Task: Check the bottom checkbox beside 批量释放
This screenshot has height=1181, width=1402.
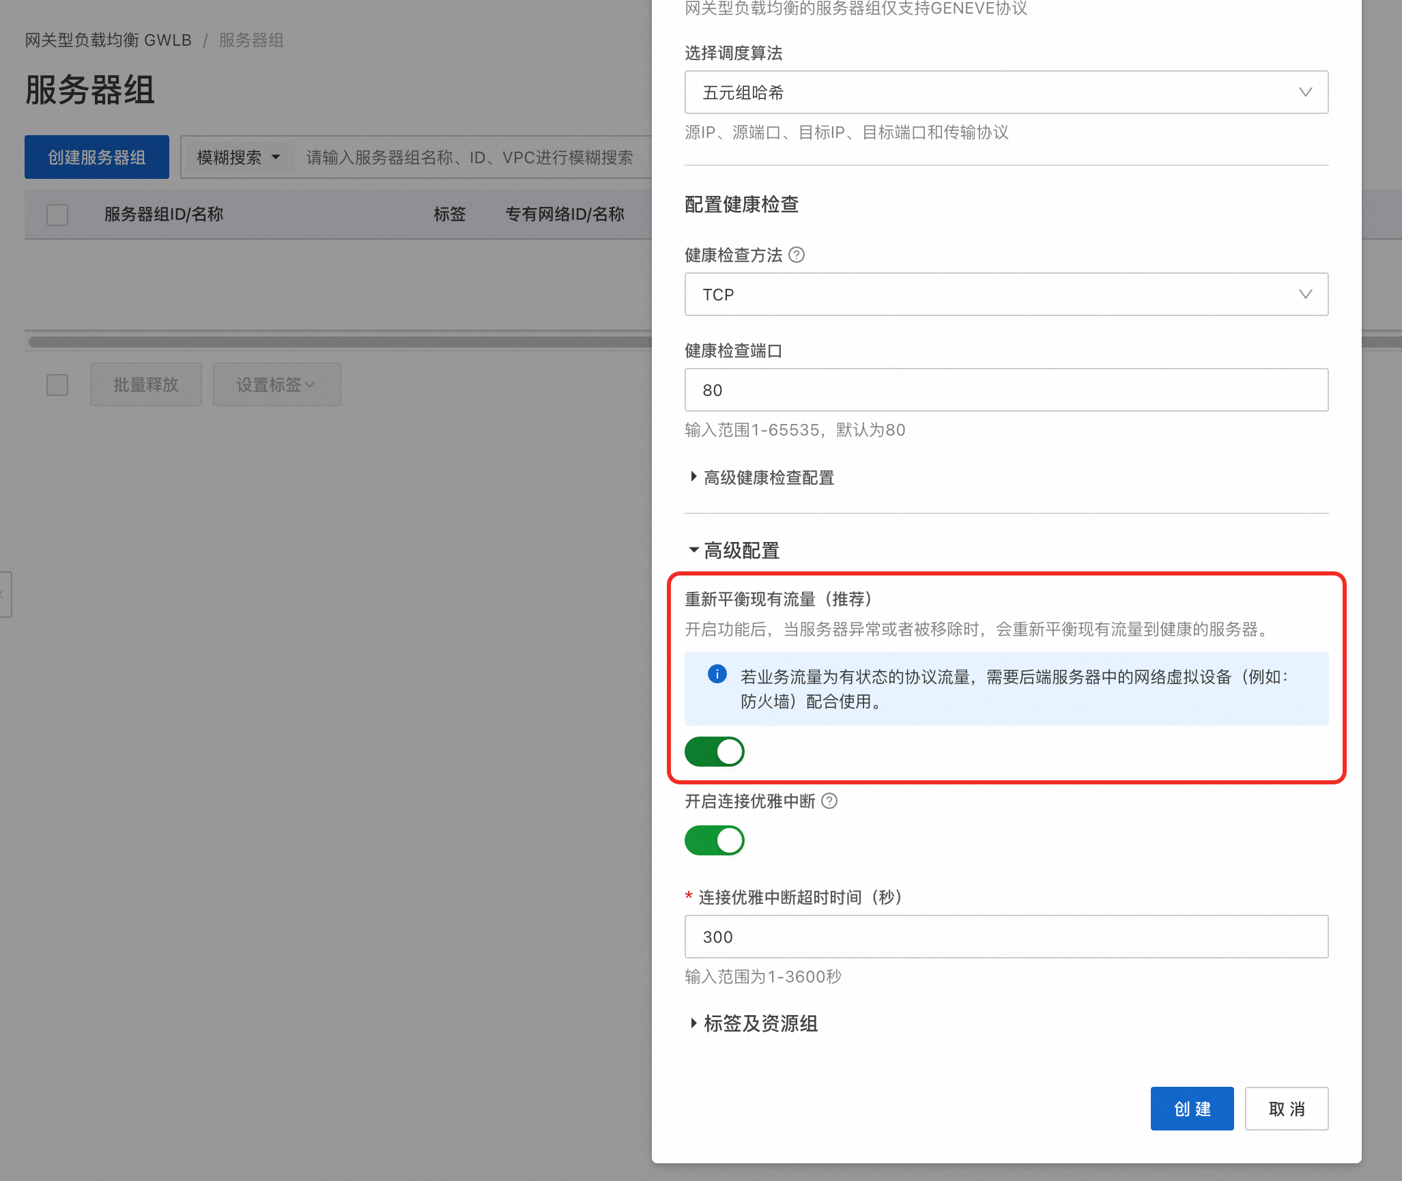Action: [57, 385]
